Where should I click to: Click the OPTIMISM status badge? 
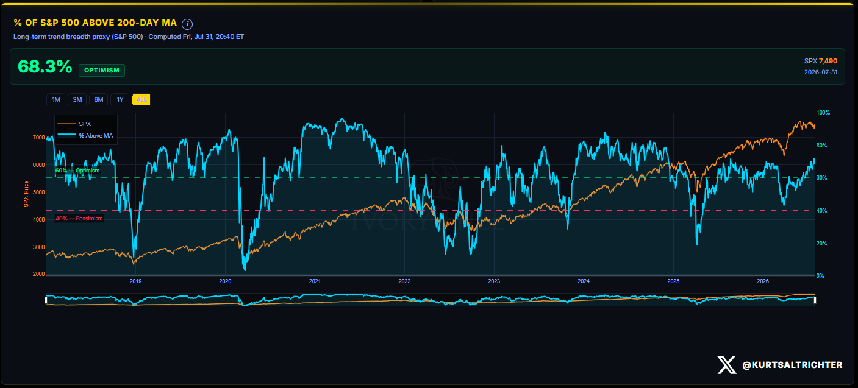point(102,70)
